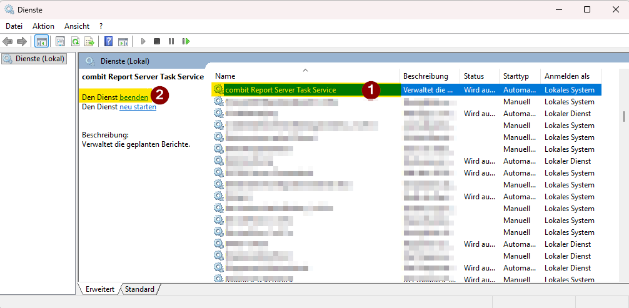Open the Ansicht menu

coord(77,26)
